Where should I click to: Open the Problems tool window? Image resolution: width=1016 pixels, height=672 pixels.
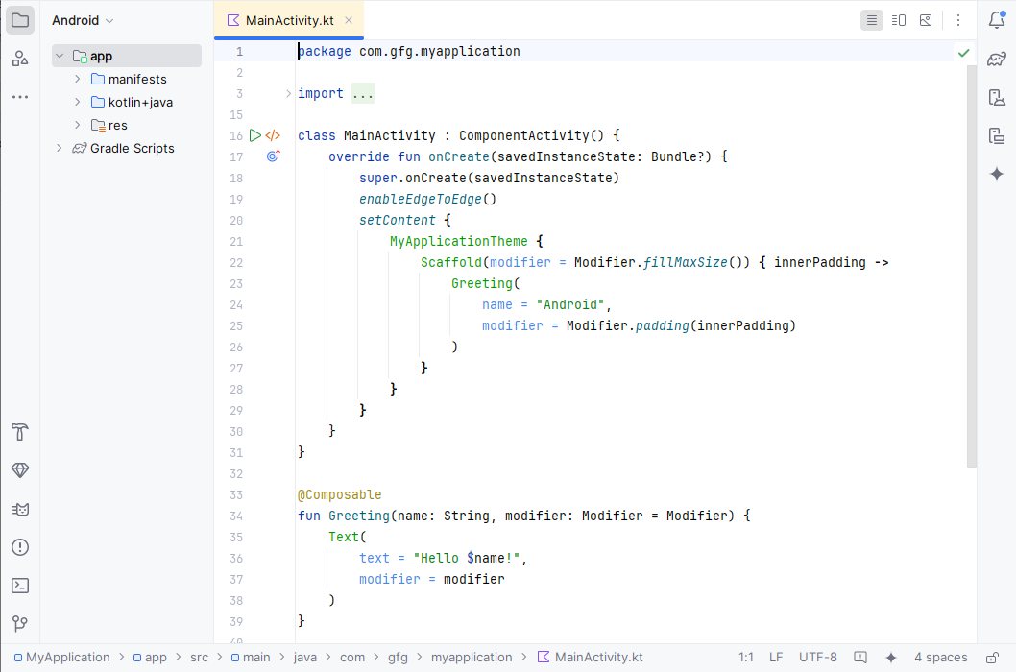point(20,547)
